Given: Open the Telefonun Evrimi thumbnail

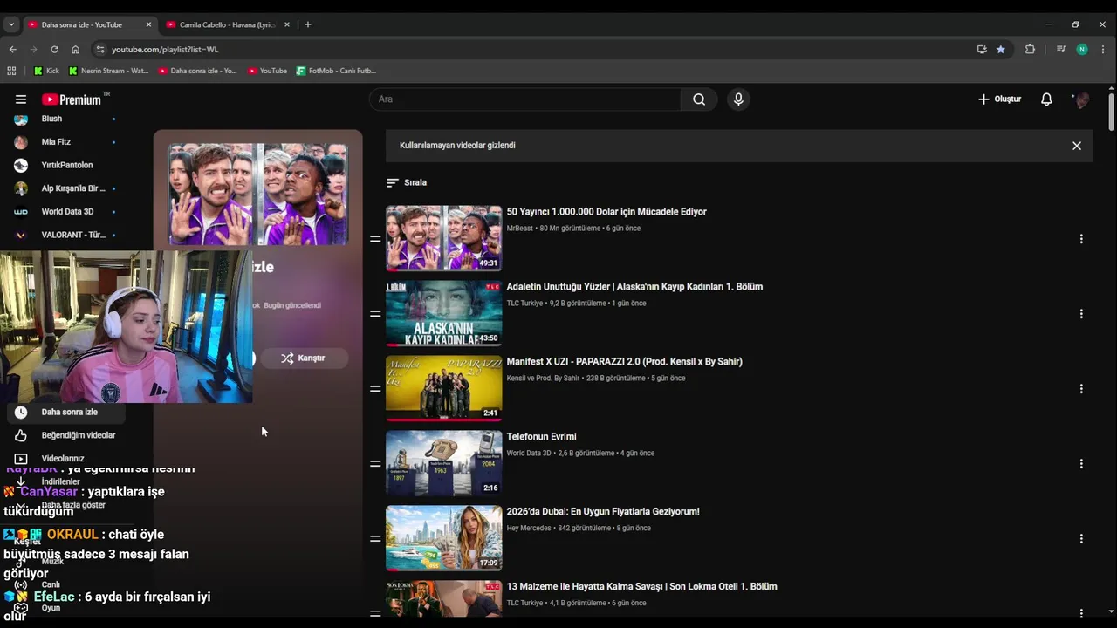Looking at the screenshot, I should click(444, 463).
